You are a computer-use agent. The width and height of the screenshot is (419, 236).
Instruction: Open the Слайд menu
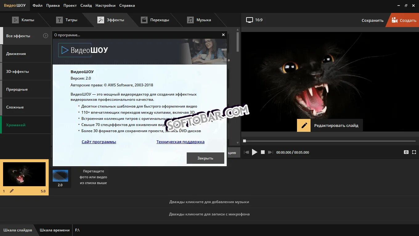coord(86,6)
